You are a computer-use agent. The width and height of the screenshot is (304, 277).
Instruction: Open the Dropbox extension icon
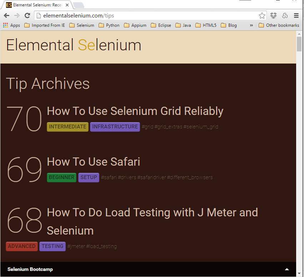[273, 15]
